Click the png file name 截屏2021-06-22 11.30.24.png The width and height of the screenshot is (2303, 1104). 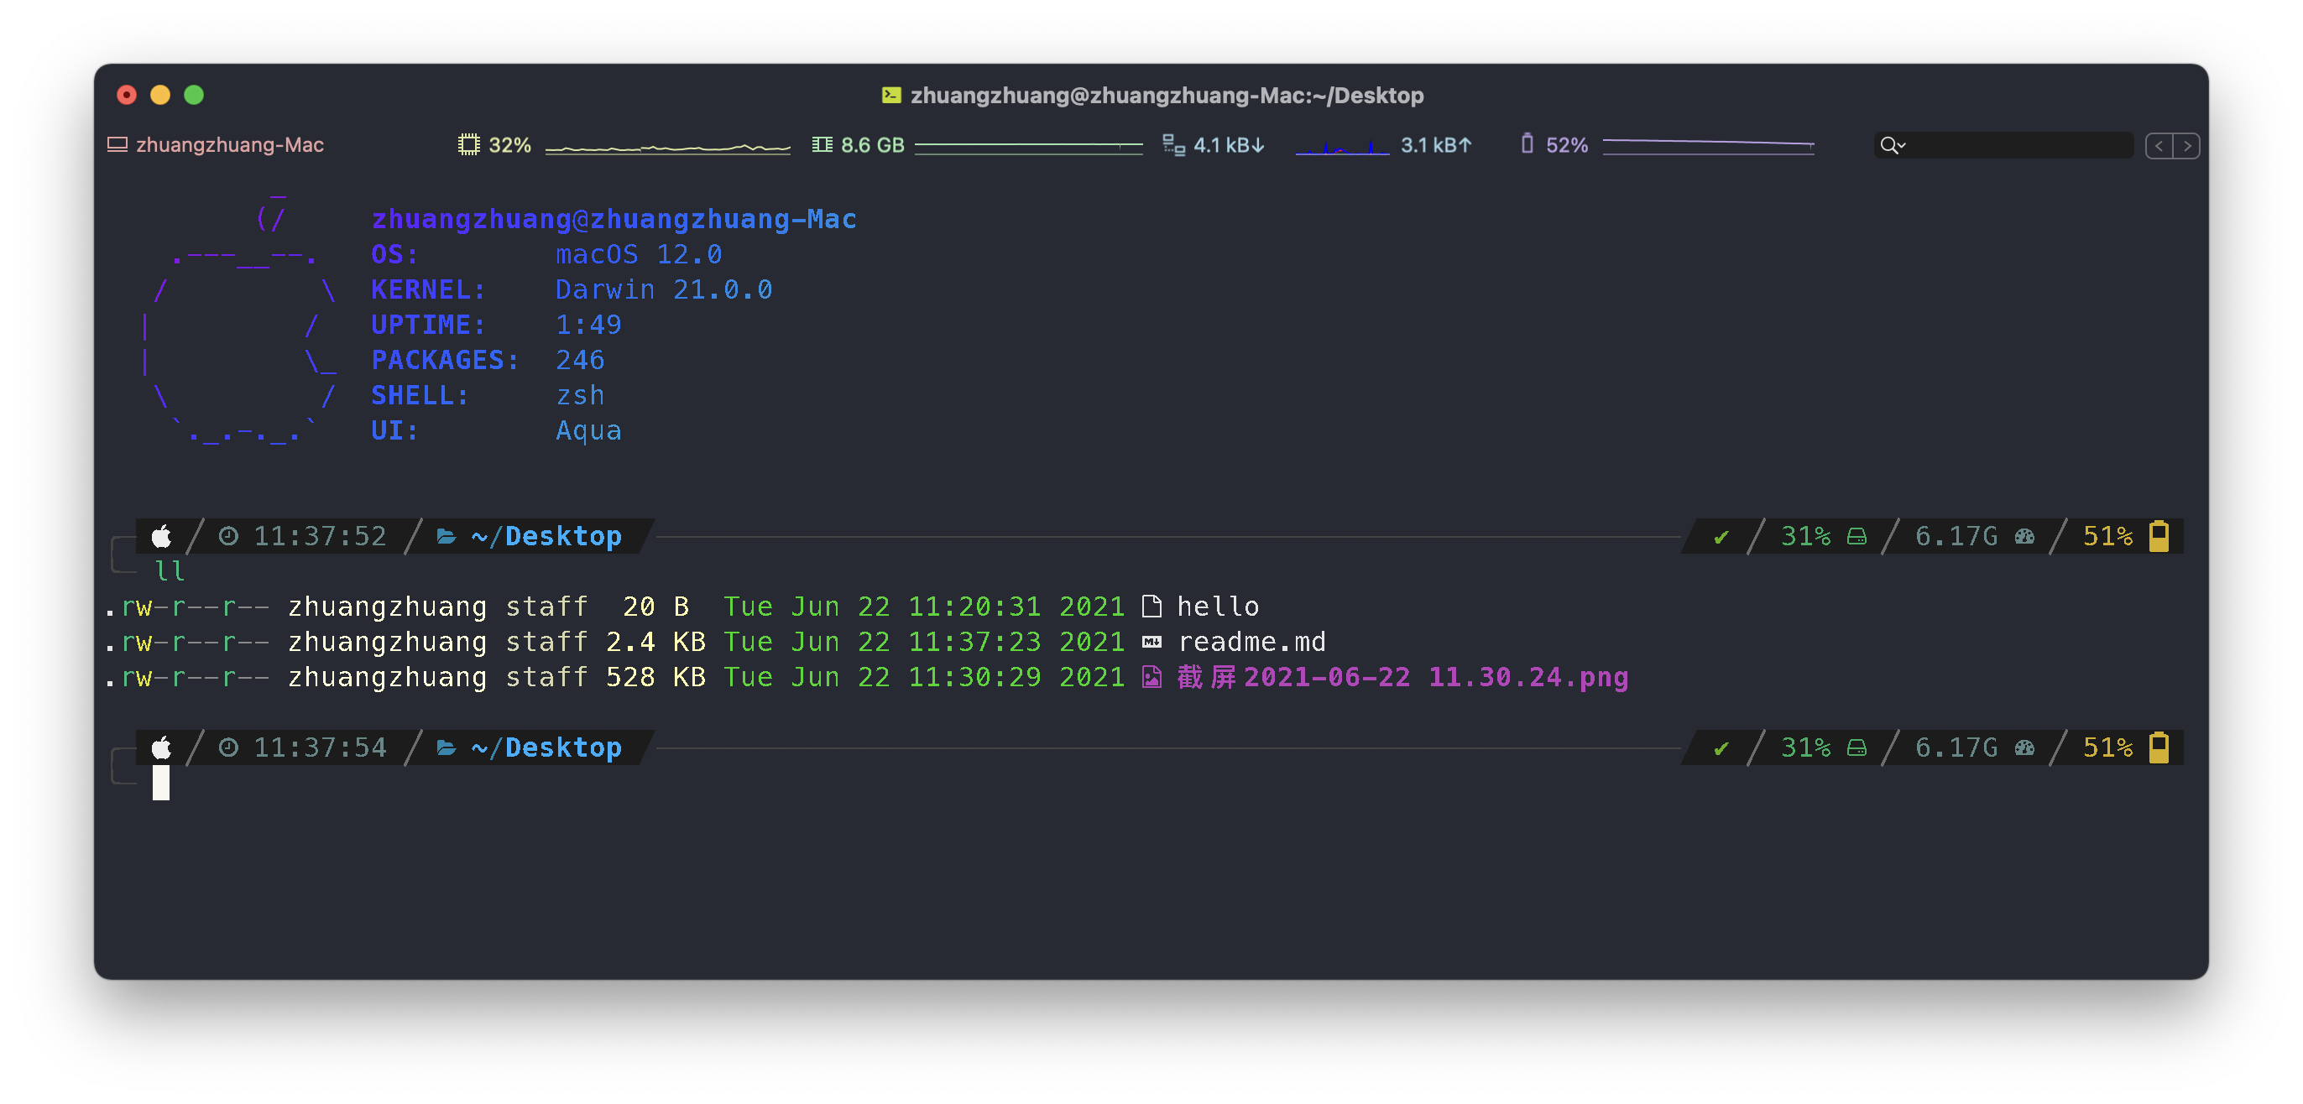[1402, 677]
